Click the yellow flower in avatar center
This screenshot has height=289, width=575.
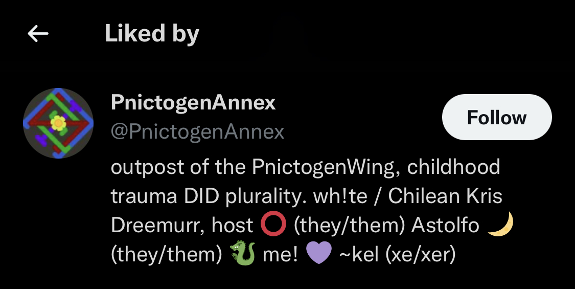58,123
